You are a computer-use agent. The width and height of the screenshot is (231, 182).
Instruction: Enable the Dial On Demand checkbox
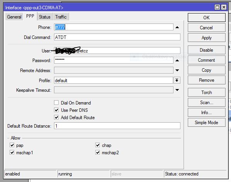pyautogui.click(x=56, y=103)
